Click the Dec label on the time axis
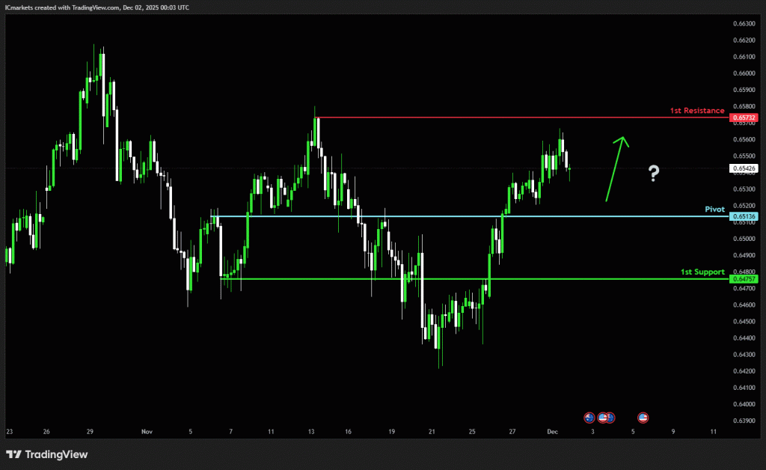The image size is (766, 470). (552, 432)
